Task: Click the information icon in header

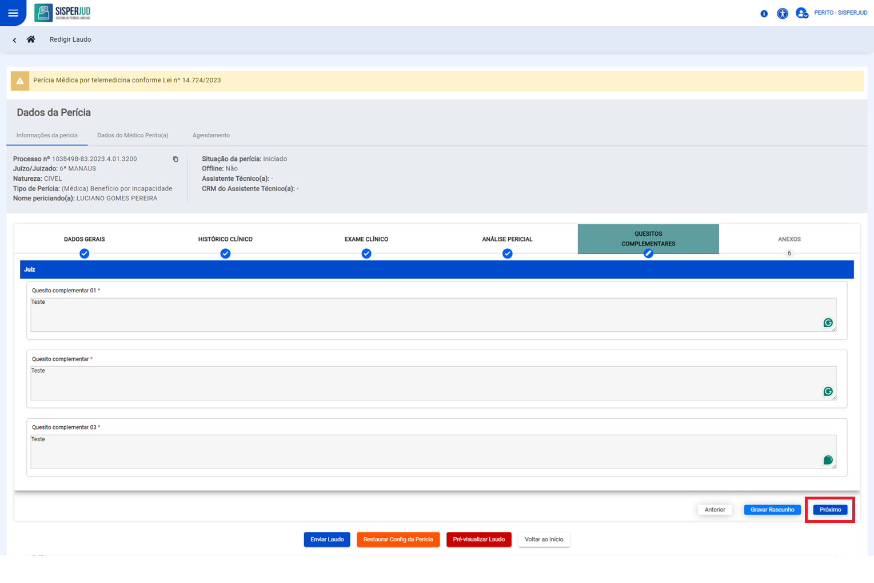Action: [x=764, y=14]
